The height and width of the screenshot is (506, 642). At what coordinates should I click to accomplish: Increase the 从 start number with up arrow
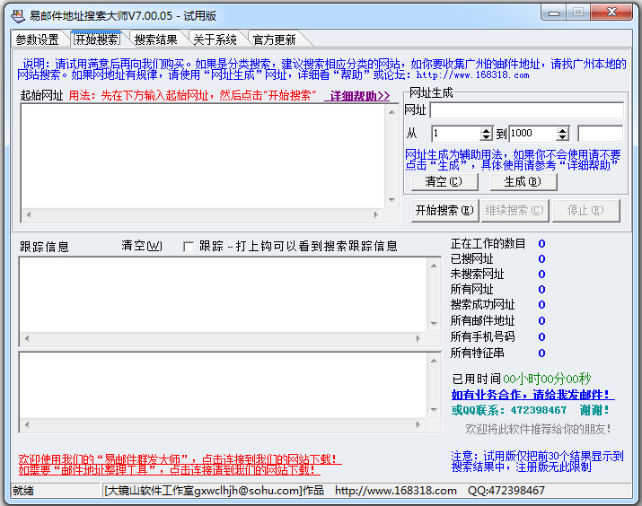[x=486, y=130]
